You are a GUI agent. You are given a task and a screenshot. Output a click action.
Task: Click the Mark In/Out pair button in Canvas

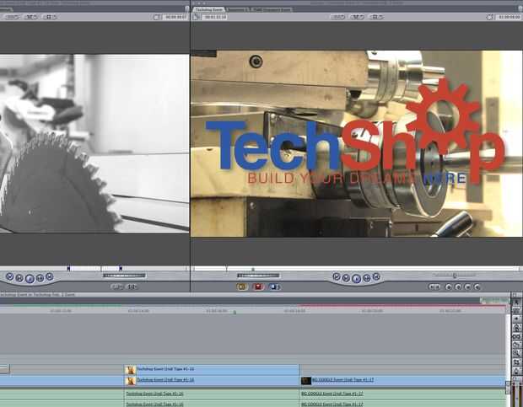point(434,287)
